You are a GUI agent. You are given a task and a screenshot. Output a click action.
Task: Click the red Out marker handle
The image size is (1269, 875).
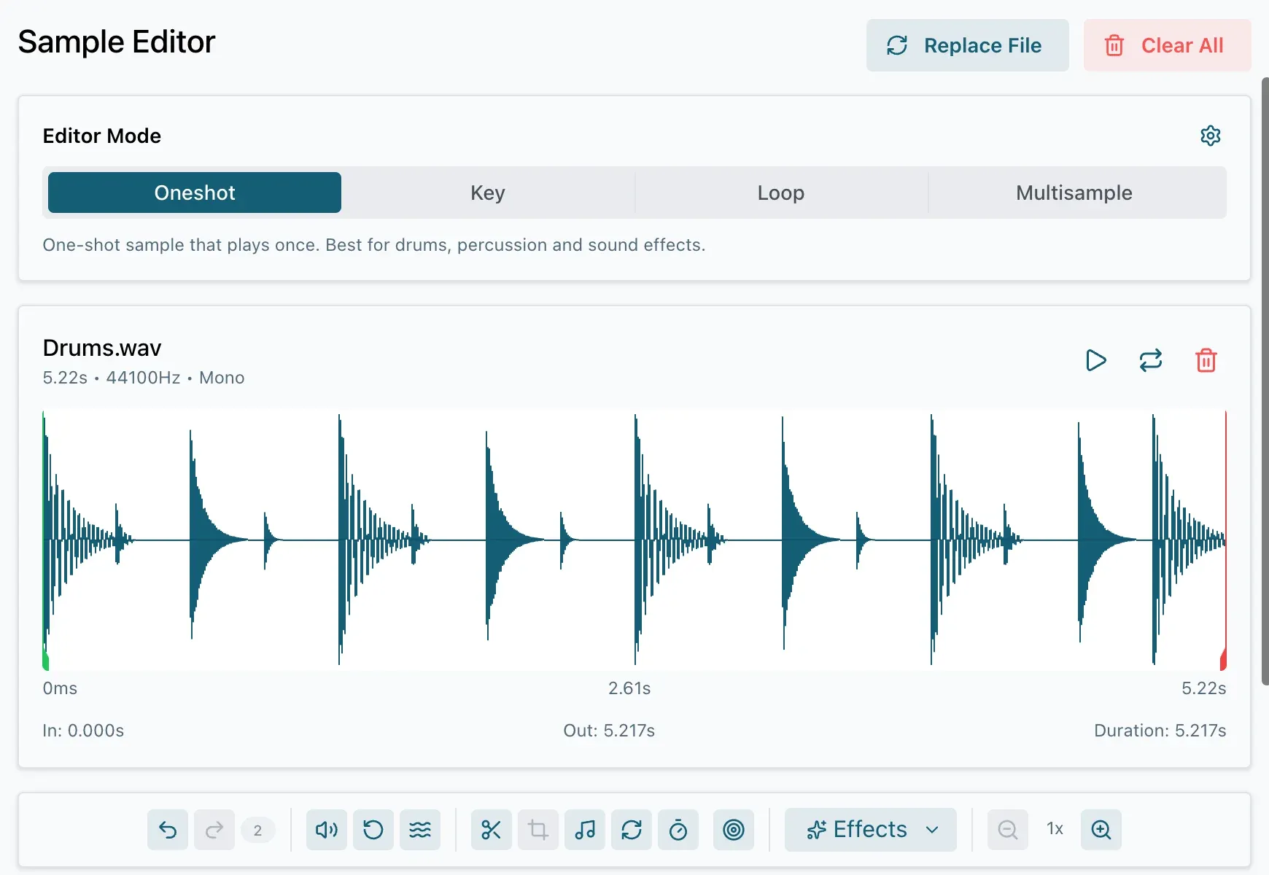(1224, 660)
